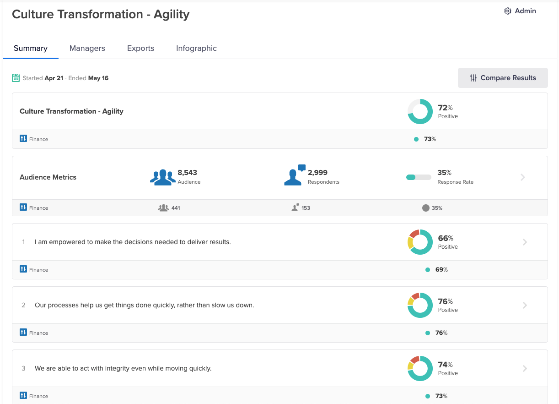Click the 72% positive donut chart
Viewport: 559px width, 404px height.
point(420,111)
